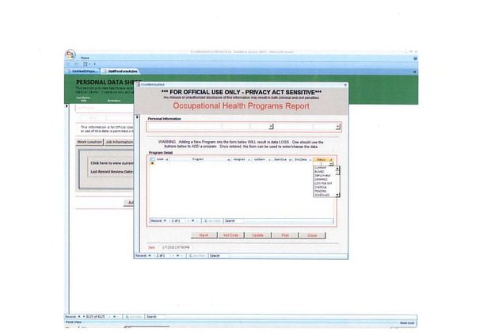
Task: Click the Print button
Action: tap(285, 235)
